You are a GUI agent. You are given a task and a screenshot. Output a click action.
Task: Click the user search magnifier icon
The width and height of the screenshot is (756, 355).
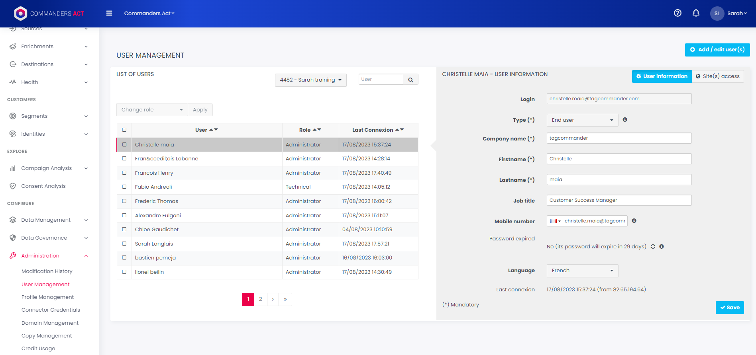410,80
